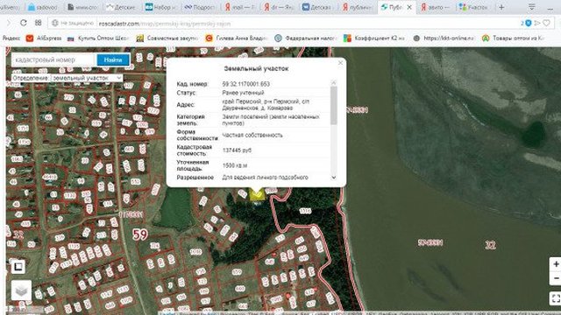Click popup scrollbar down arrow
561x315 pixels.
tap(333, 177)
